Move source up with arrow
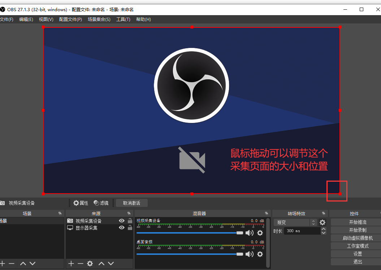Image resolution: width=381 pixels, height=270 pixels. [101, 264]
